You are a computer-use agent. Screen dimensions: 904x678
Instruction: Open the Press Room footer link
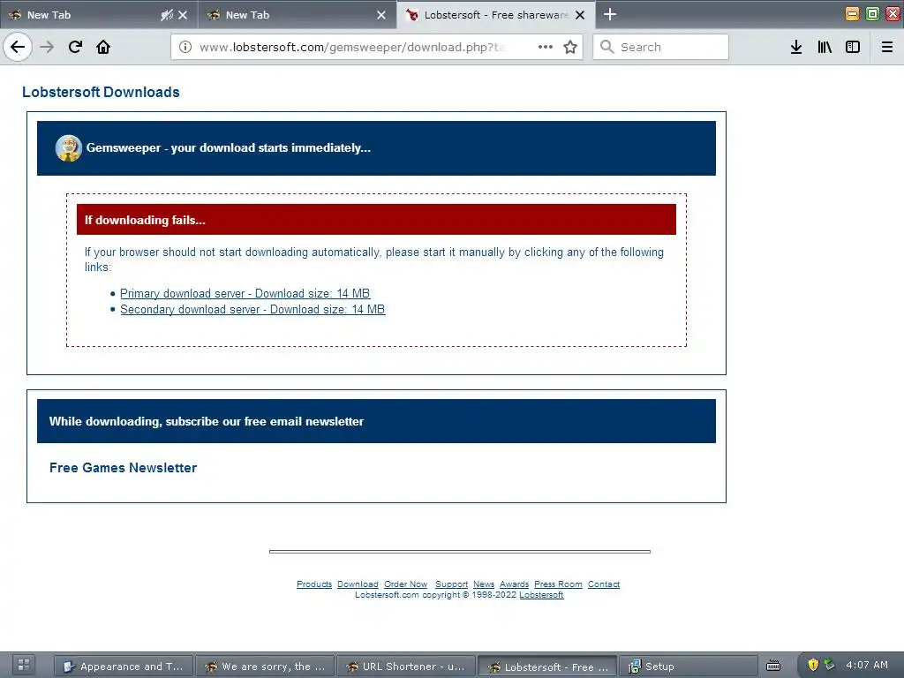558,584
